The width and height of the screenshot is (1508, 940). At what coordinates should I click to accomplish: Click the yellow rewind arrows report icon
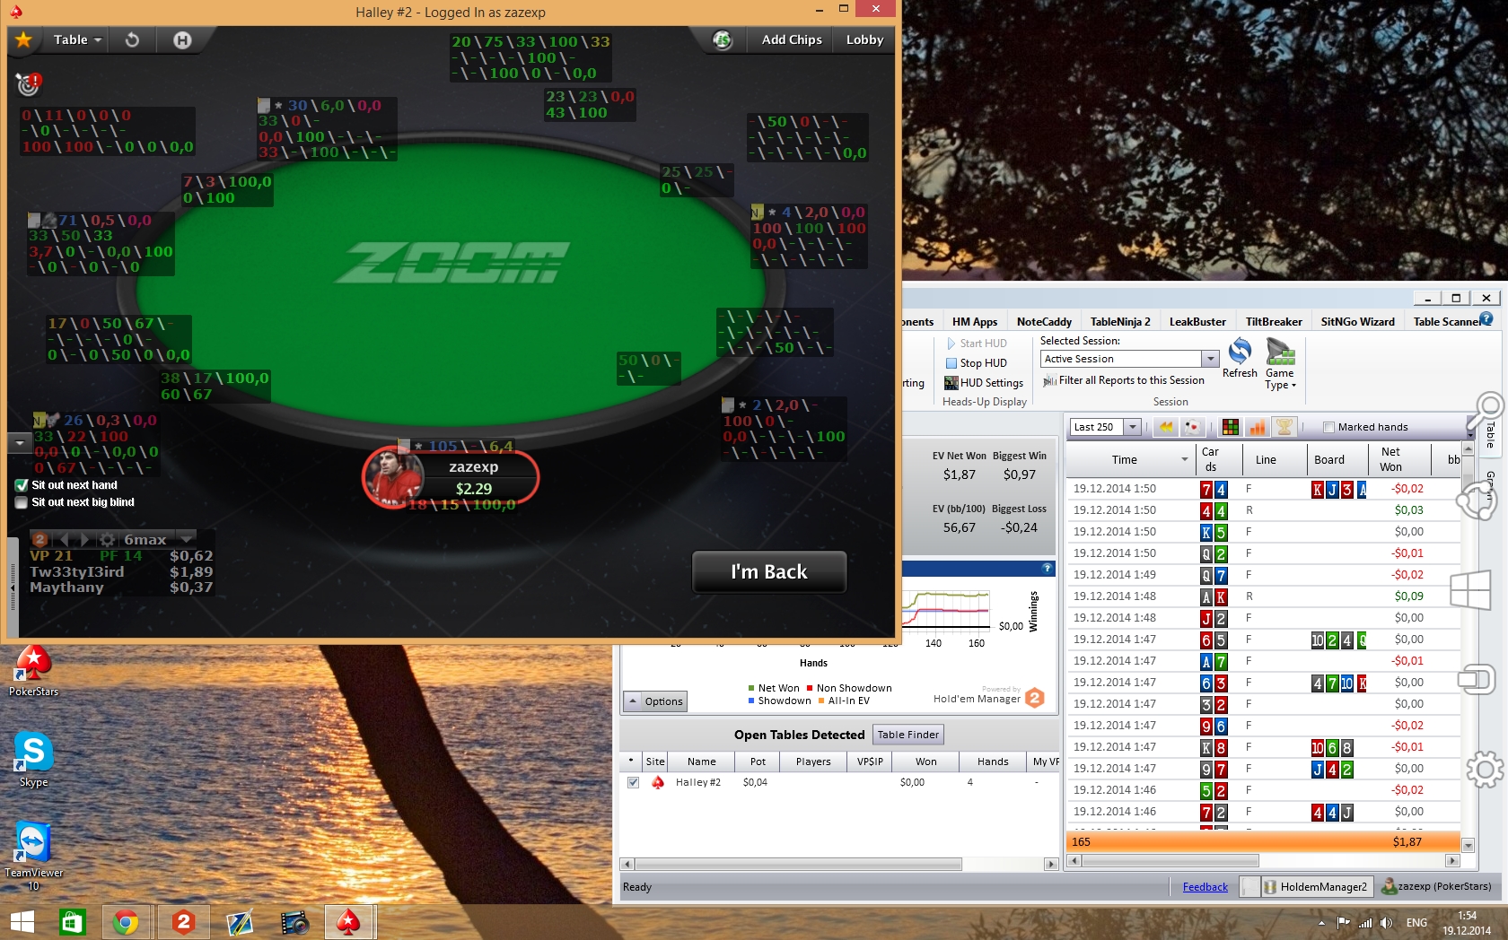(1166, 427)
